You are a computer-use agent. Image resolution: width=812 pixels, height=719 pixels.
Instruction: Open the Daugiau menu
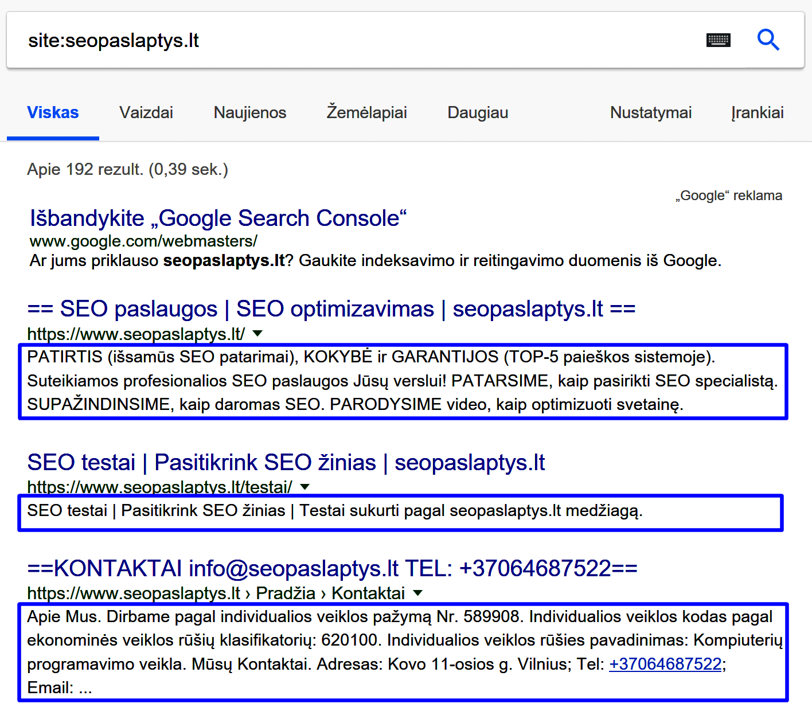coord(478,112)
